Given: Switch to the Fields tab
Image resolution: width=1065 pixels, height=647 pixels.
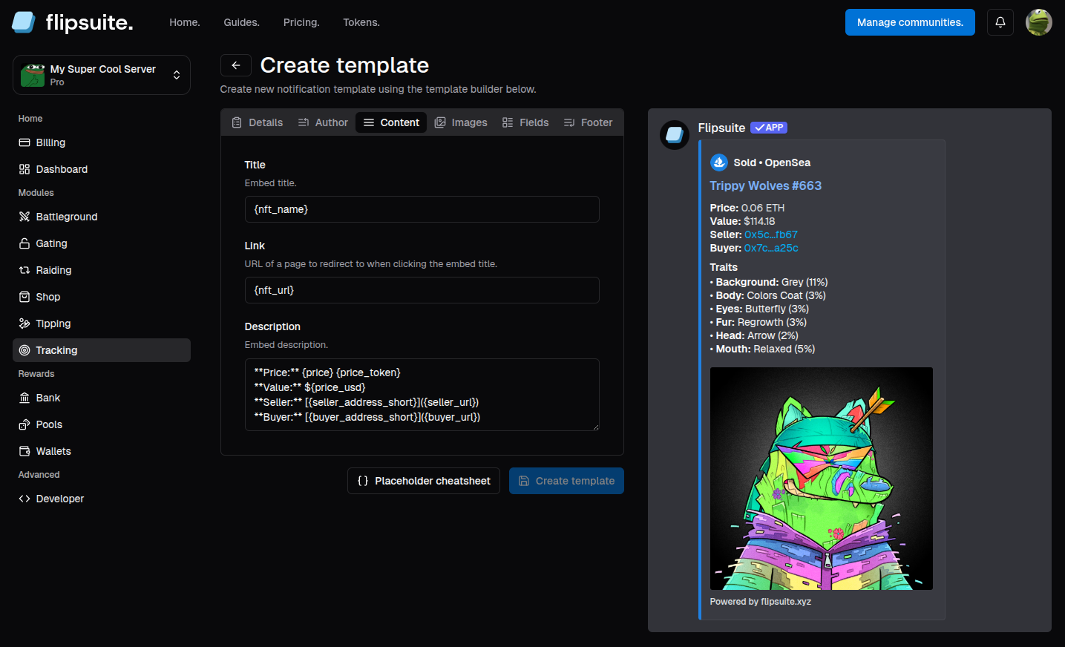Looking at the screenshot, I should 525,122.
